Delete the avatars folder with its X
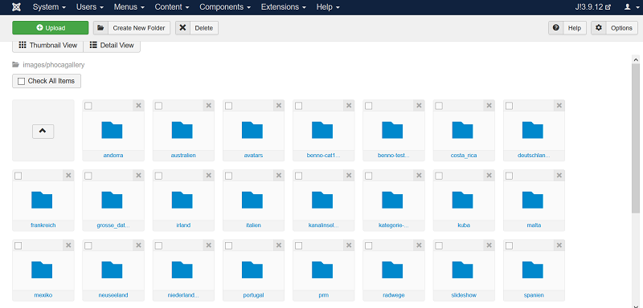643x308 pixels. point(279,106)
